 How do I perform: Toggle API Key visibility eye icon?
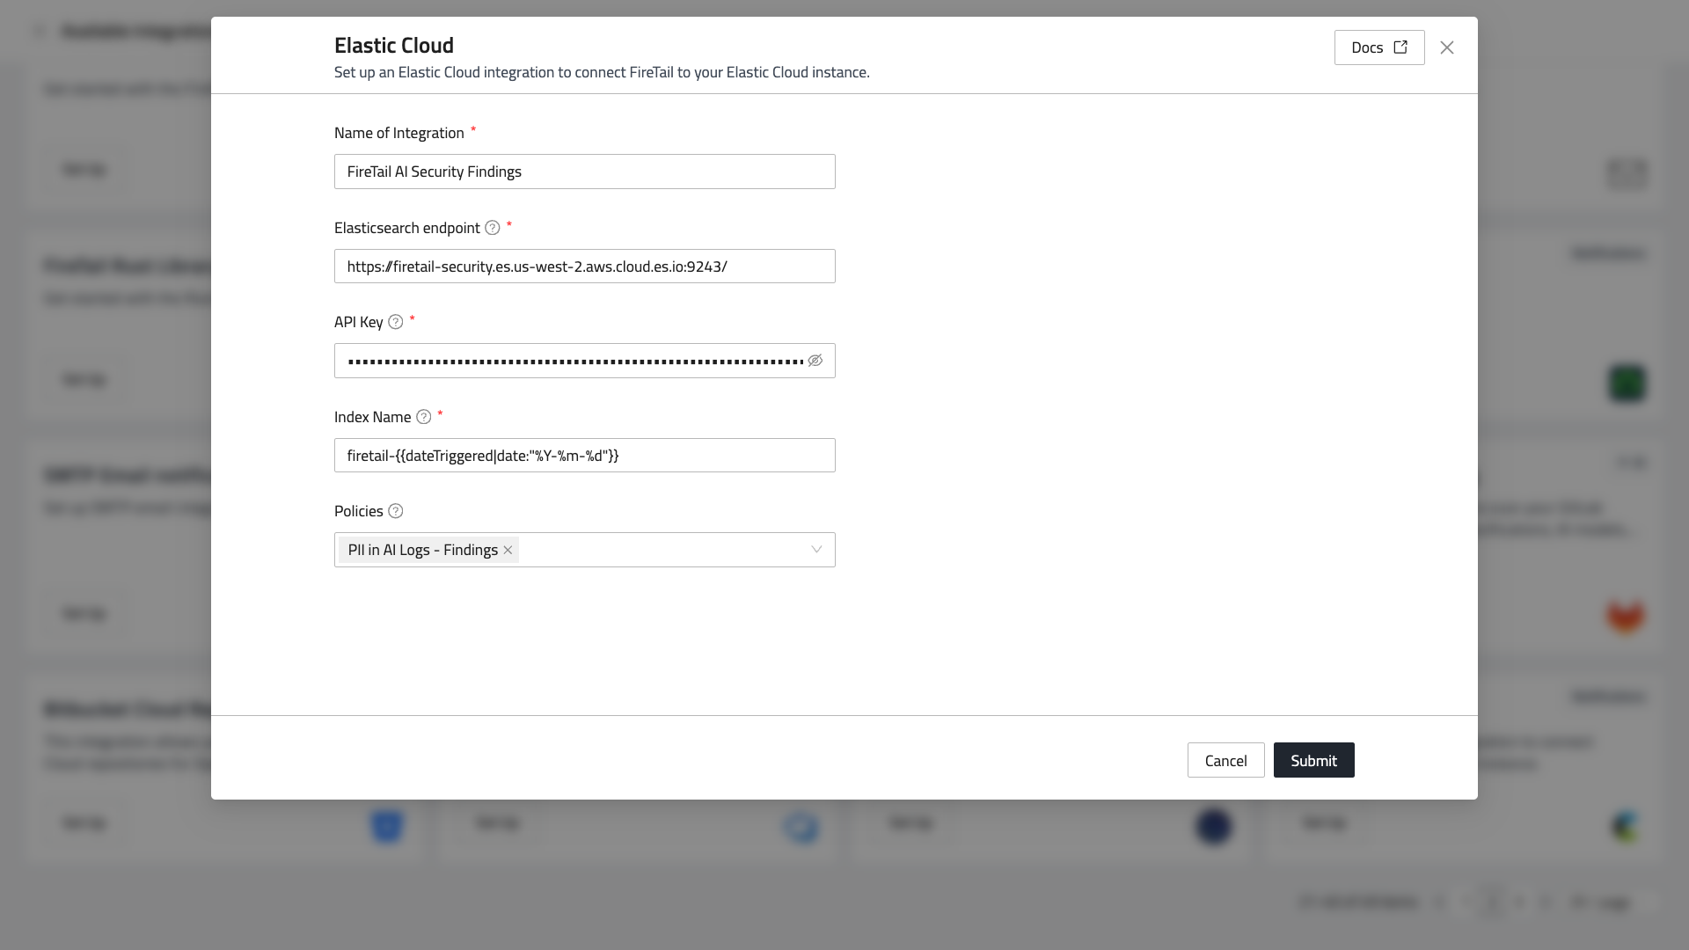[x=815, y=361]
